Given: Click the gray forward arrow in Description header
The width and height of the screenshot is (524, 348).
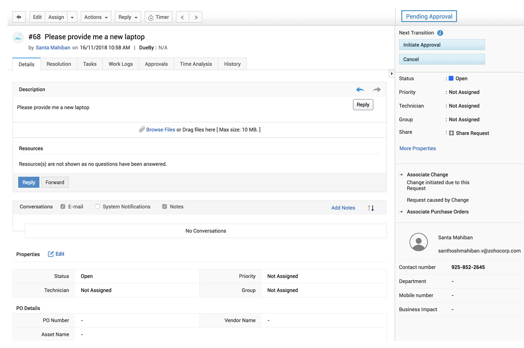Looking at the screenshot, I should point(376,90).
